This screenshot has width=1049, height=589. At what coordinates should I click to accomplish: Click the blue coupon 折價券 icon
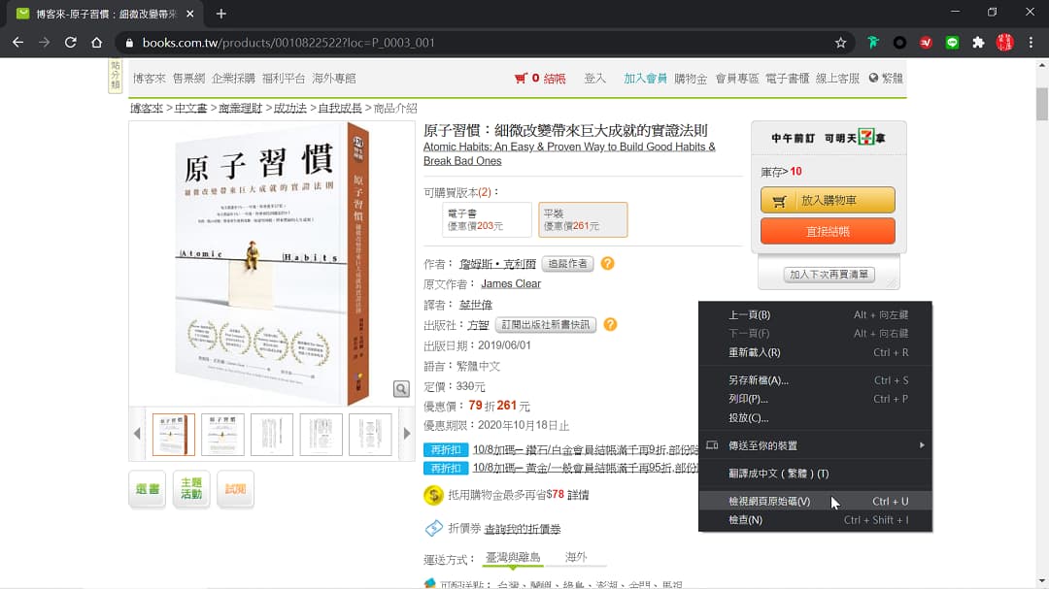point(433,528)
